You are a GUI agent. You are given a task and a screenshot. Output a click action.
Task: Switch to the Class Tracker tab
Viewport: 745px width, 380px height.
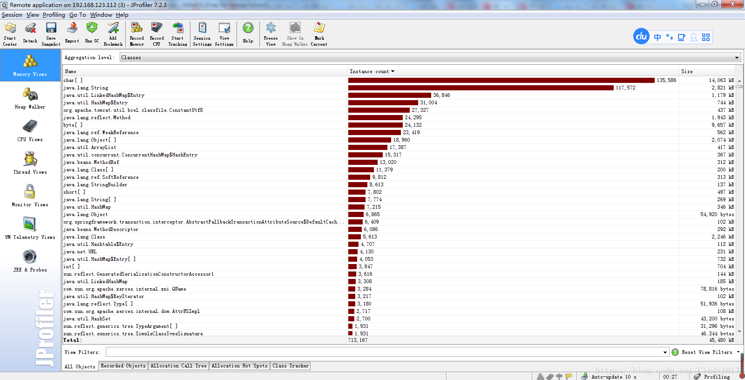pyautogui.click(x=291, y=366)
